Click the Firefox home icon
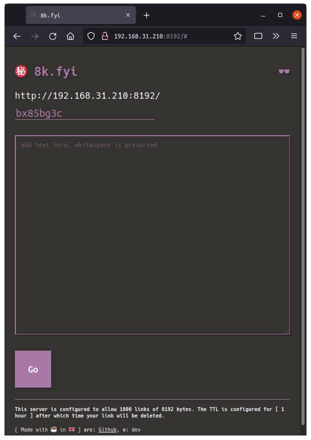This screenshot has height=440, width=311. [x=70, y=36]
